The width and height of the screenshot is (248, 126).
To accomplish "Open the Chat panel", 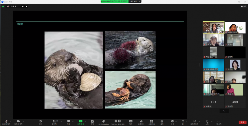I will 68,121.
